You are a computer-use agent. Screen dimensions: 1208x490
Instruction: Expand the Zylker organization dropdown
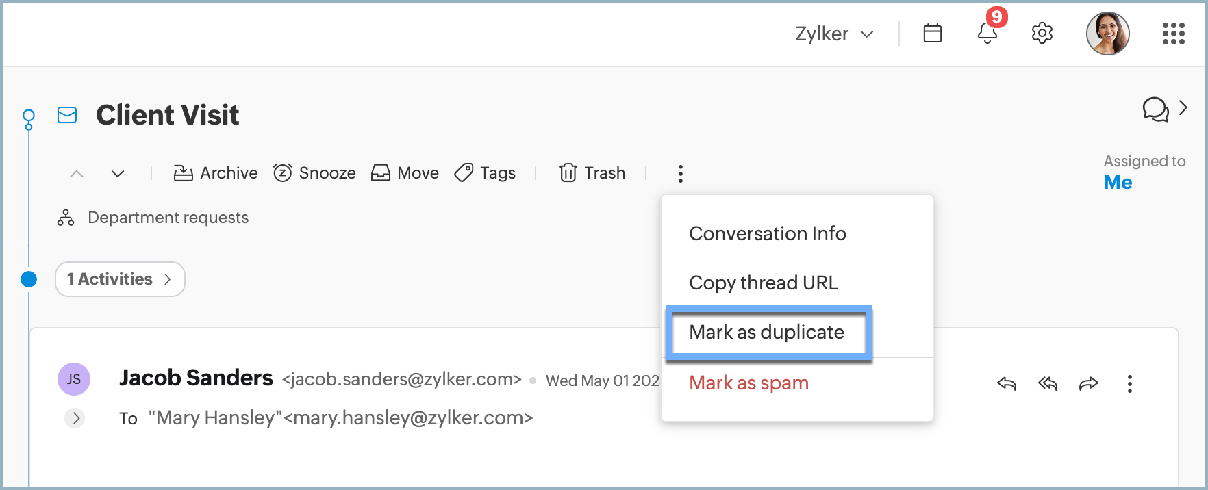click(x=834, y=34)
